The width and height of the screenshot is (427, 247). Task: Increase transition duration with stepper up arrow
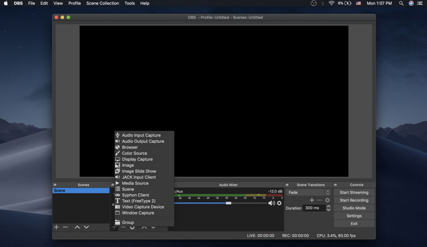(x=328, y=207)
